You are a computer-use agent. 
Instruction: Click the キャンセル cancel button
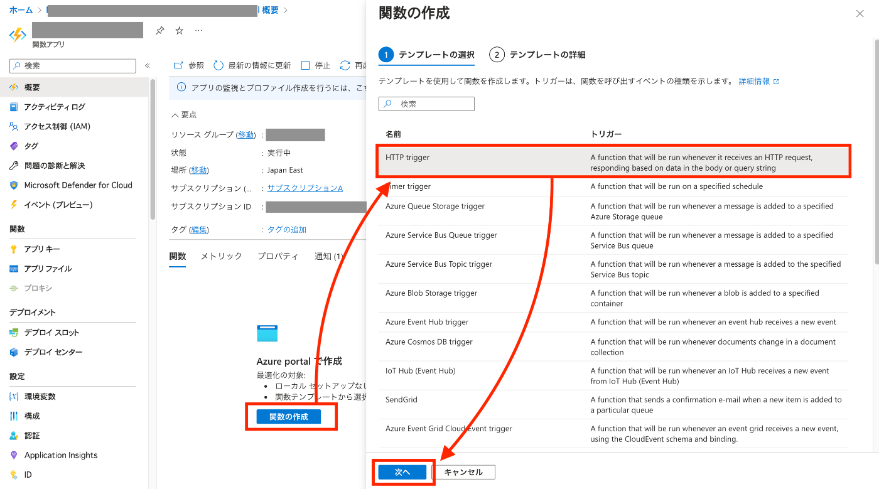tap(463, 472)
